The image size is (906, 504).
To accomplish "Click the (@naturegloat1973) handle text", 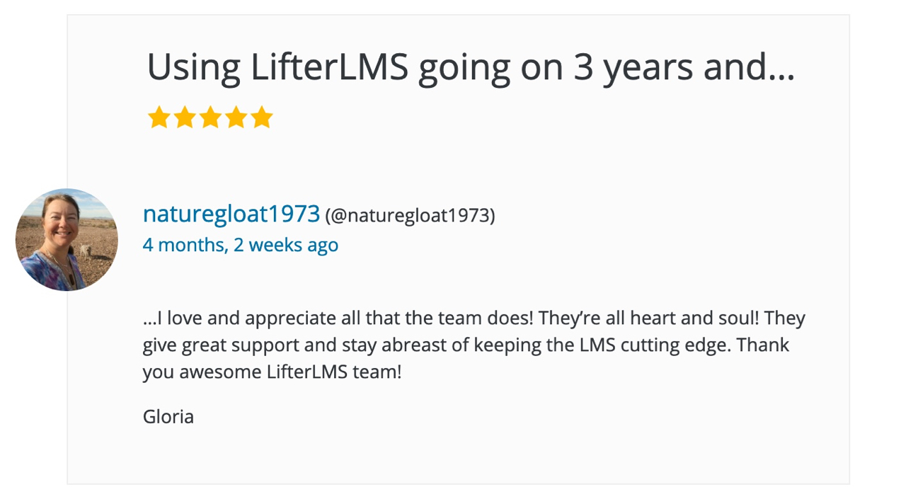I will tap(410, 215).
